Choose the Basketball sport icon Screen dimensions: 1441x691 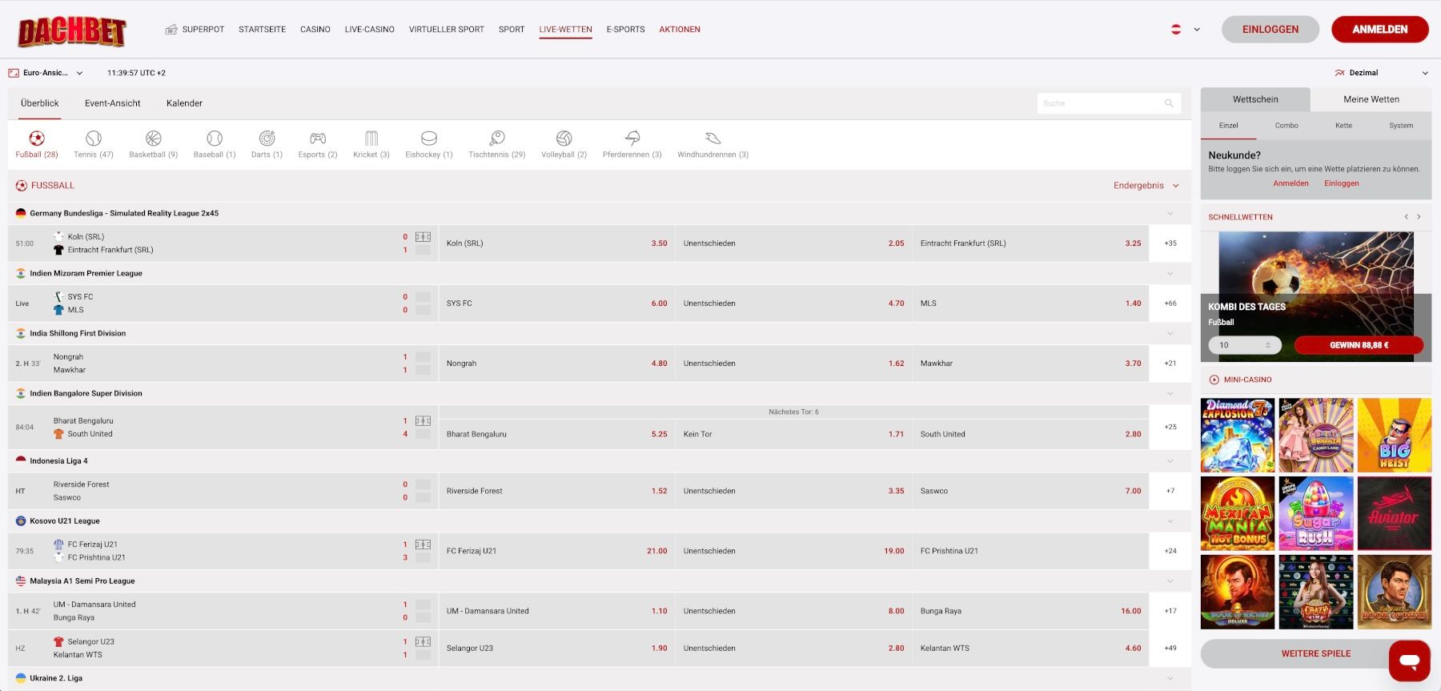153,139
